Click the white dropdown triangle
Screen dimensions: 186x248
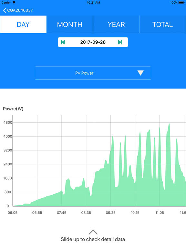pos(140,73)
